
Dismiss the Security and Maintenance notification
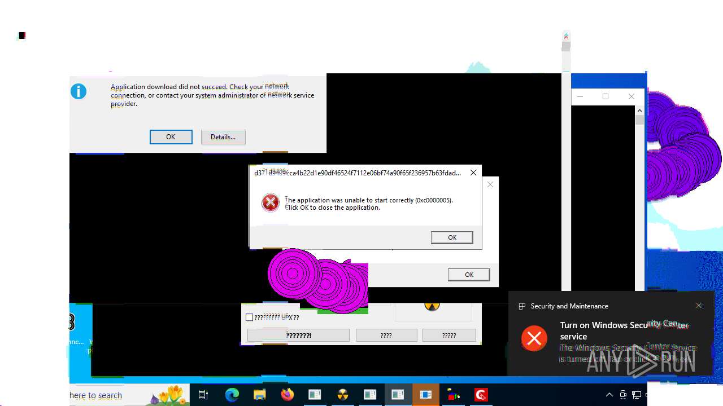tap(699, 306)
